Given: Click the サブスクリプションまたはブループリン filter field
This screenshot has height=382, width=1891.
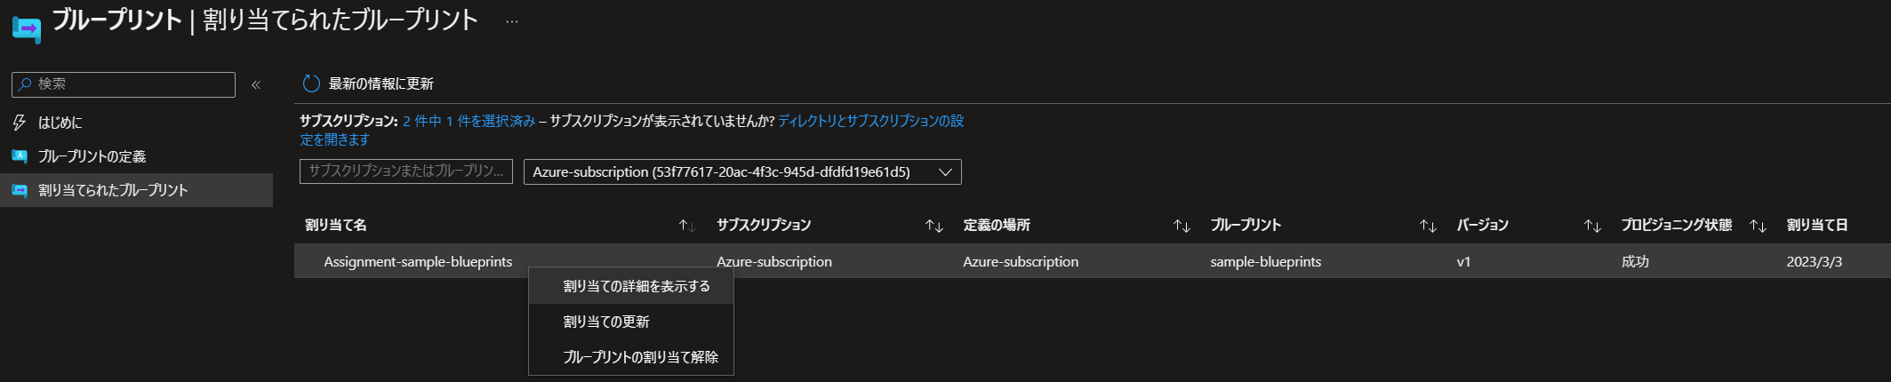Looking at the screenshot, I should click(x=406, y=171).
